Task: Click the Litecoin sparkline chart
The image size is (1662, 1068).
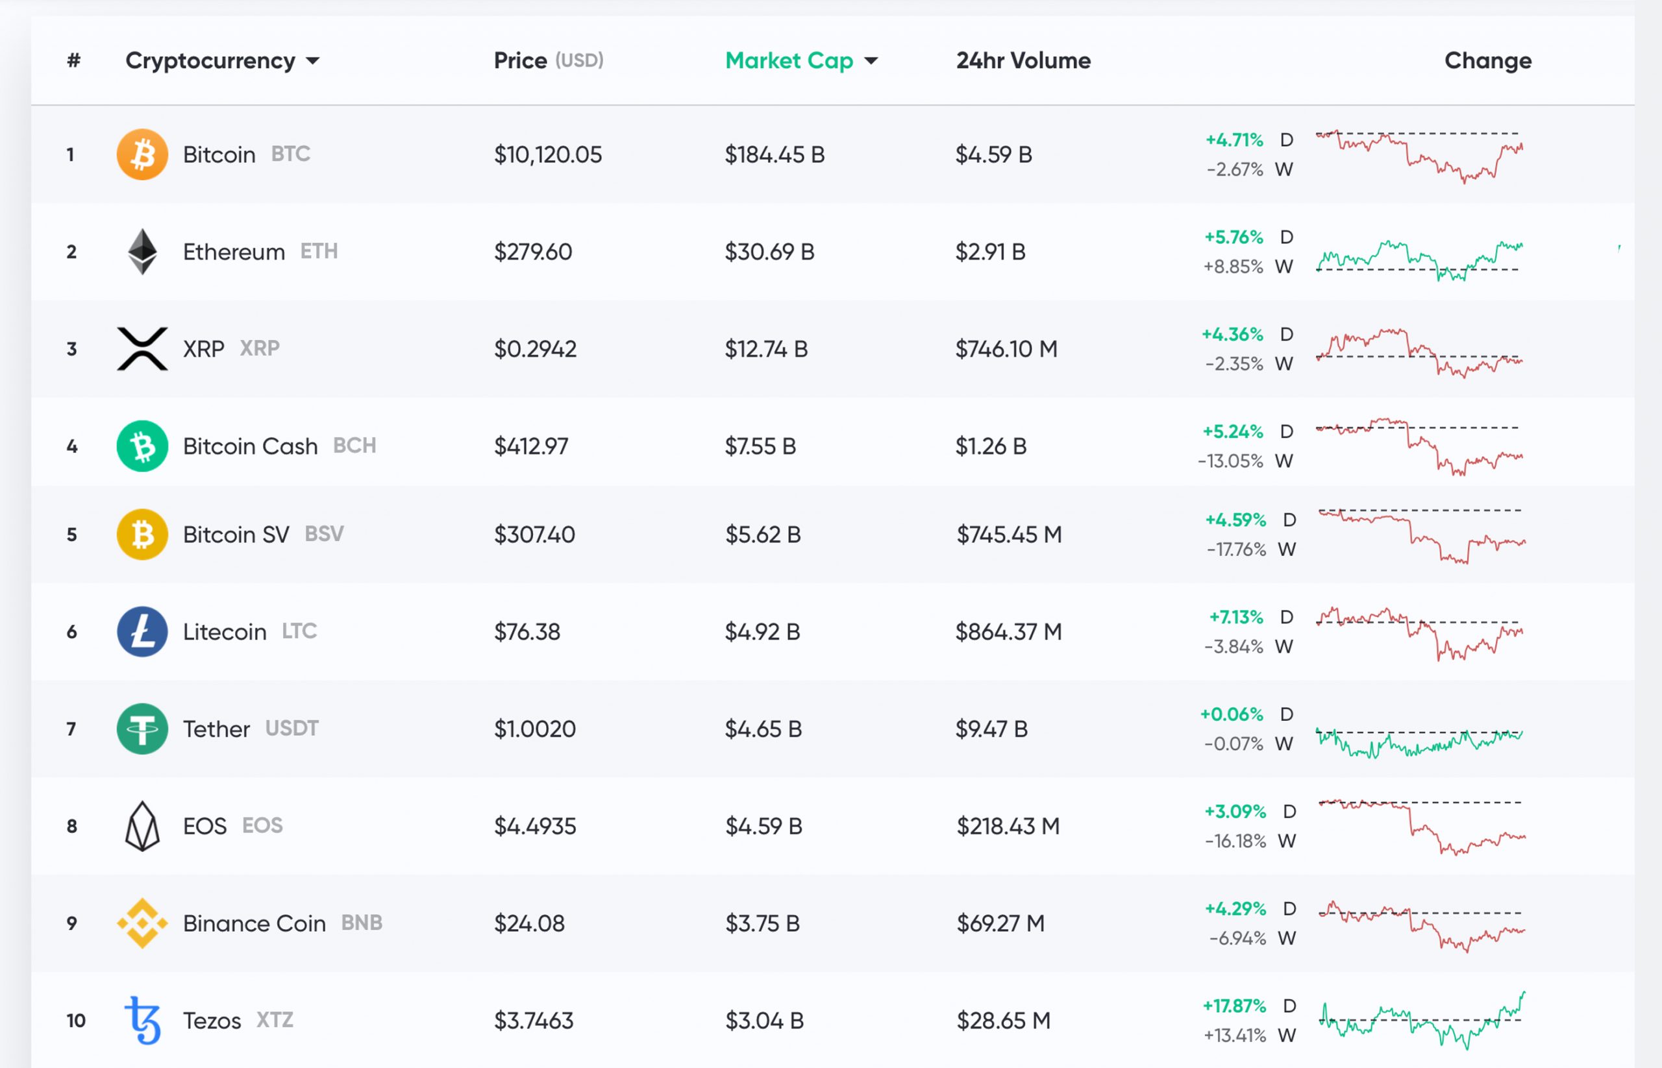Action: [1419, 634]
